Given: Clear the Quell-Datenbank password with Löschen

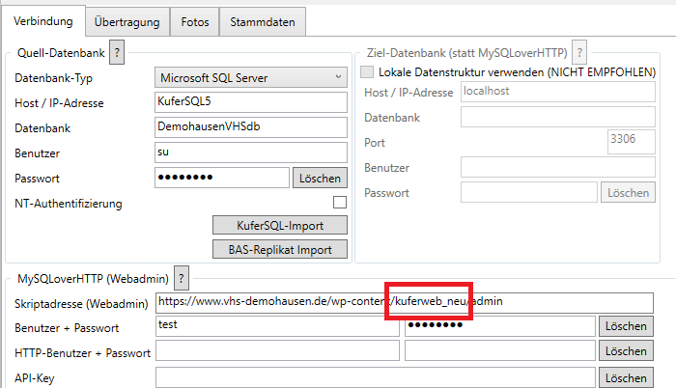Looking at the screenshot, I should [x=320, y=178].
